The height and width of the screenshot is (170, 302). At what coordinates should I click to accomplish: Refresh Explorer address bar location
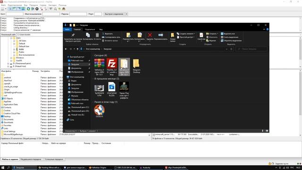click(x=231, y=49)
